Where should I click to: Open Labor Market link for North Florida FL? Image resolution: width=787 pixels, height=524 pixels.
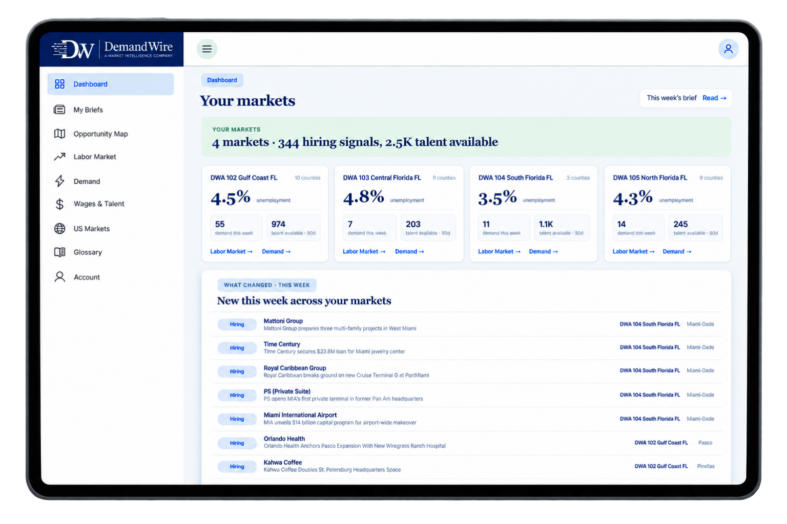[633, 251]
